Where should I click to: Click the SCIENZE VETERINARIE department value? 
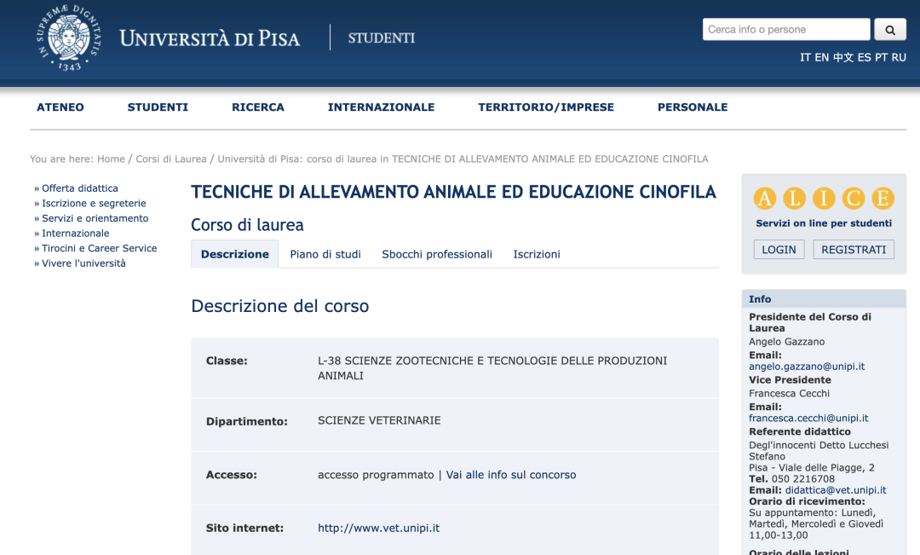pyautogui.click(x=379, y=420)
